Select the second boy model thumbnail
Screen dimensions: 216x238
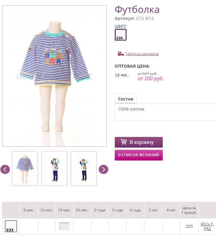click(54, 168)
